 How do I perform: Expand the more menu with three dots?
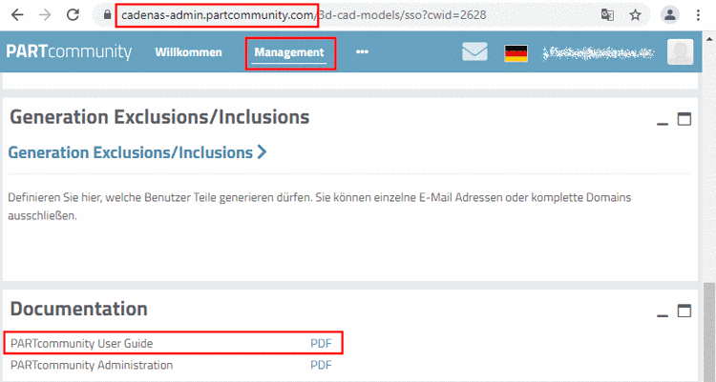(x=362, y=51)
